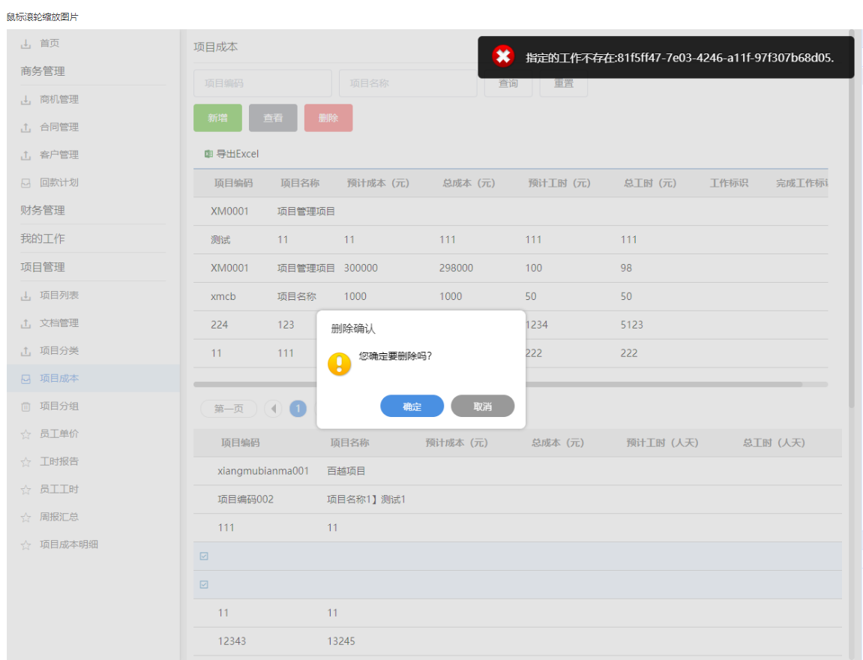Click the star icon beside 工时报告
Viewport: 863px width, 660px height.
tap(25, 461)
